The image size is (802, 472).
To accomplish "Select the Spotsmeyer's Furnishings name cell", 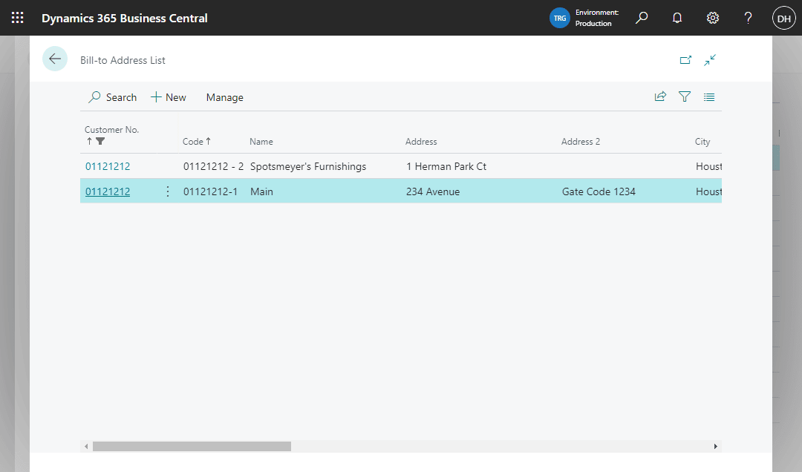I will click(308, 166).
